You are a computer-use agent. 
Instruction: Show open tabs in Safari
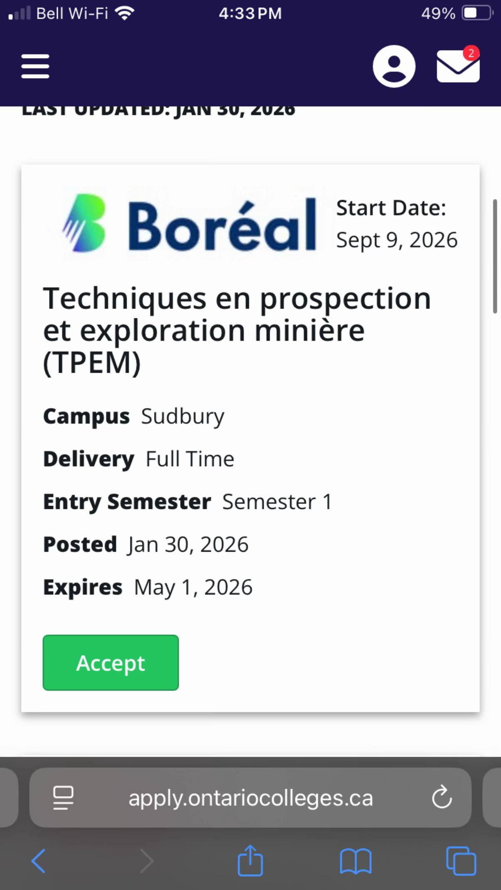[x=461, y=861]
